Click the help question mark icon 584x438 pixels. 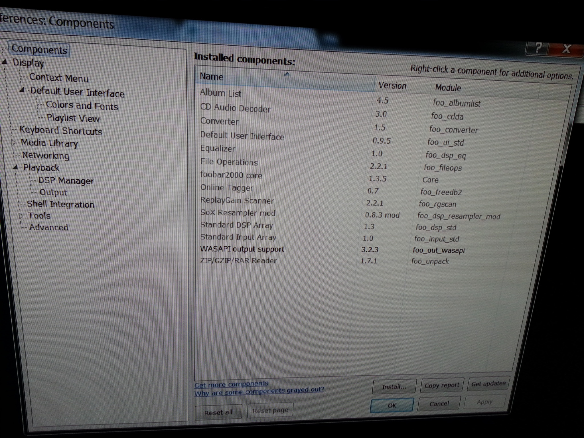(x=537, y=48)
